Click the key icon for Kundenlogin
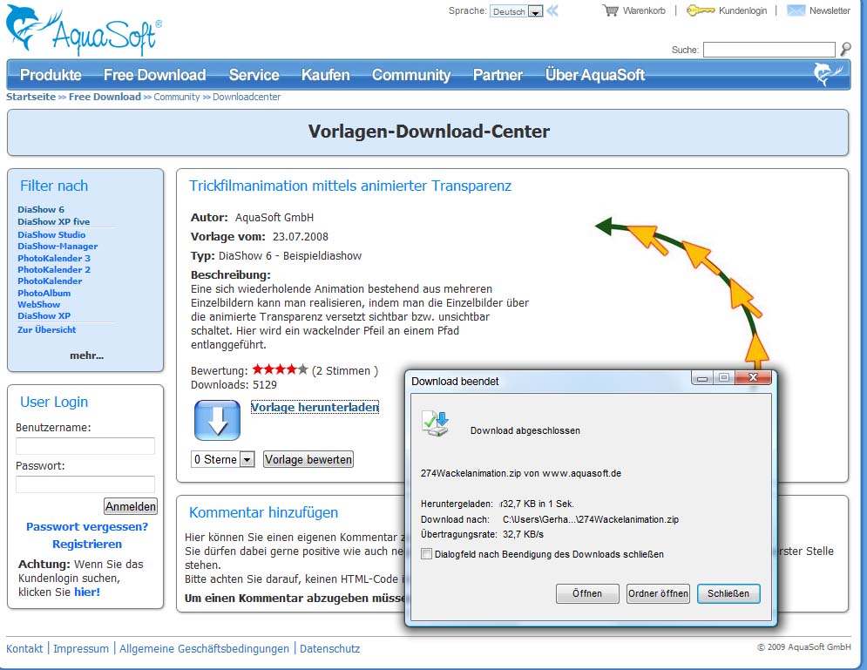This screenshot has width=867, height=670. click(x=700, y=10)
